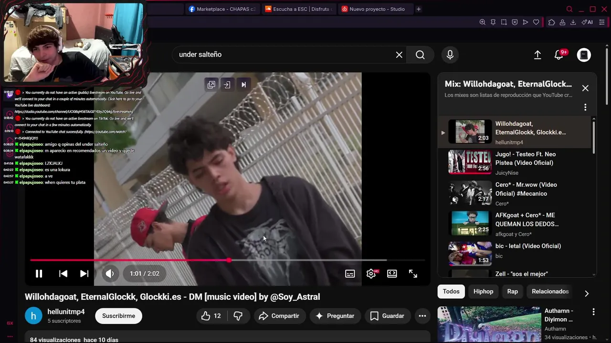Viewport: 611px width, 343px height.
Task: Open the browser extensions puzzle icon
Action: (552, 22)
